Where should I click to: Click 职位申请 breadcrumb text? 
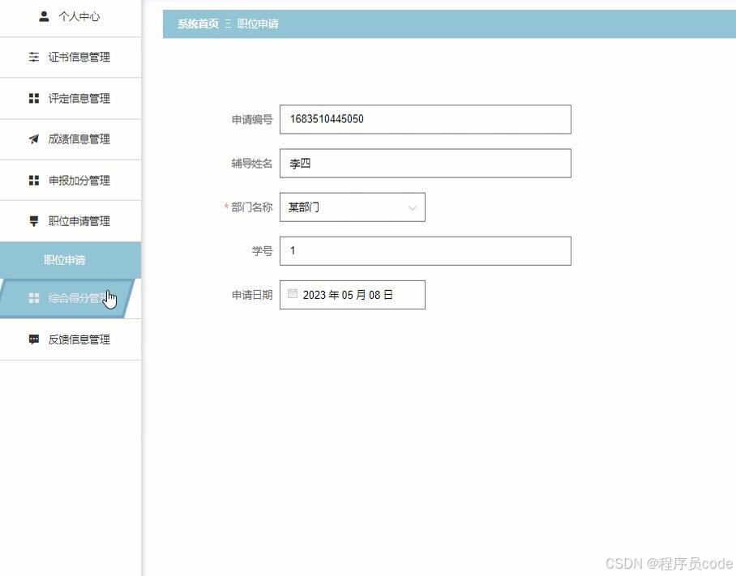[x=258, y=23]
